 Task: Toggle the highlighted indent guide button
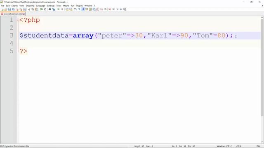click(x=83, y=9)
